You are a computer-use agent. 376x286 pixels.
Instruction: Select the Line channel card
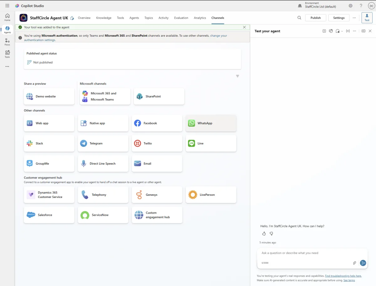(211, 143)
